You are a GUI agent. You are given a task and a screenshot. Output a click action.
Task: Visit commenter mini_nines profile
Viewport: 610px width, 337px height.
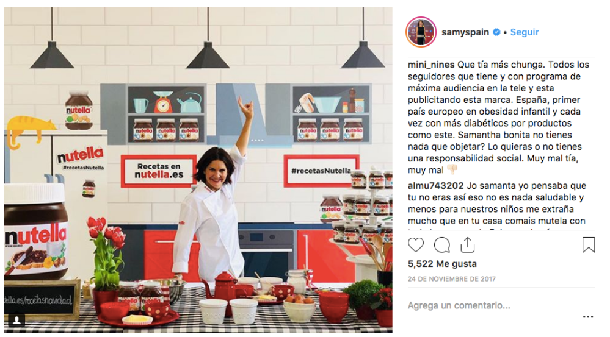tap(431, 65)
